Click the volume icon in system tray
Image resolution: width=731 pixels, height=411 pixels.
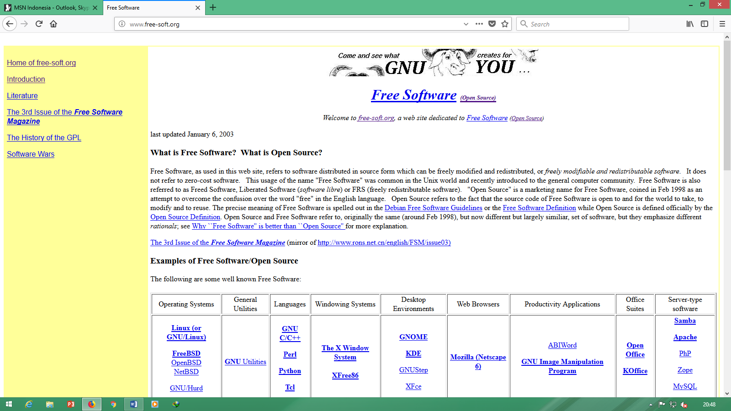684,404
